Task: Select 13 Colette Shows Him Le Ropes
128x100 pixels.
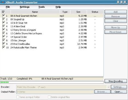Action: [x=26, y=33]
